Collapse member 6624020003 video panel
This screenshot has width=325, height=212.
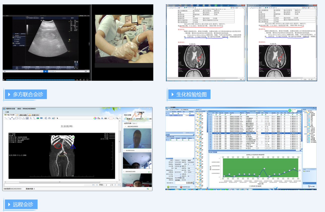click(126, 126)
